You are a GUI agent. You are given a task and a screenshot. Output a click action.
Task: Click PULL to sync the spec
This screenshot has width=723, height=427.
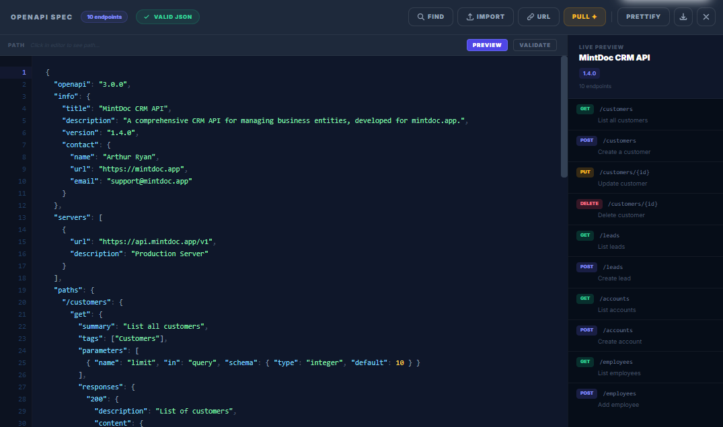pos(584,16)
